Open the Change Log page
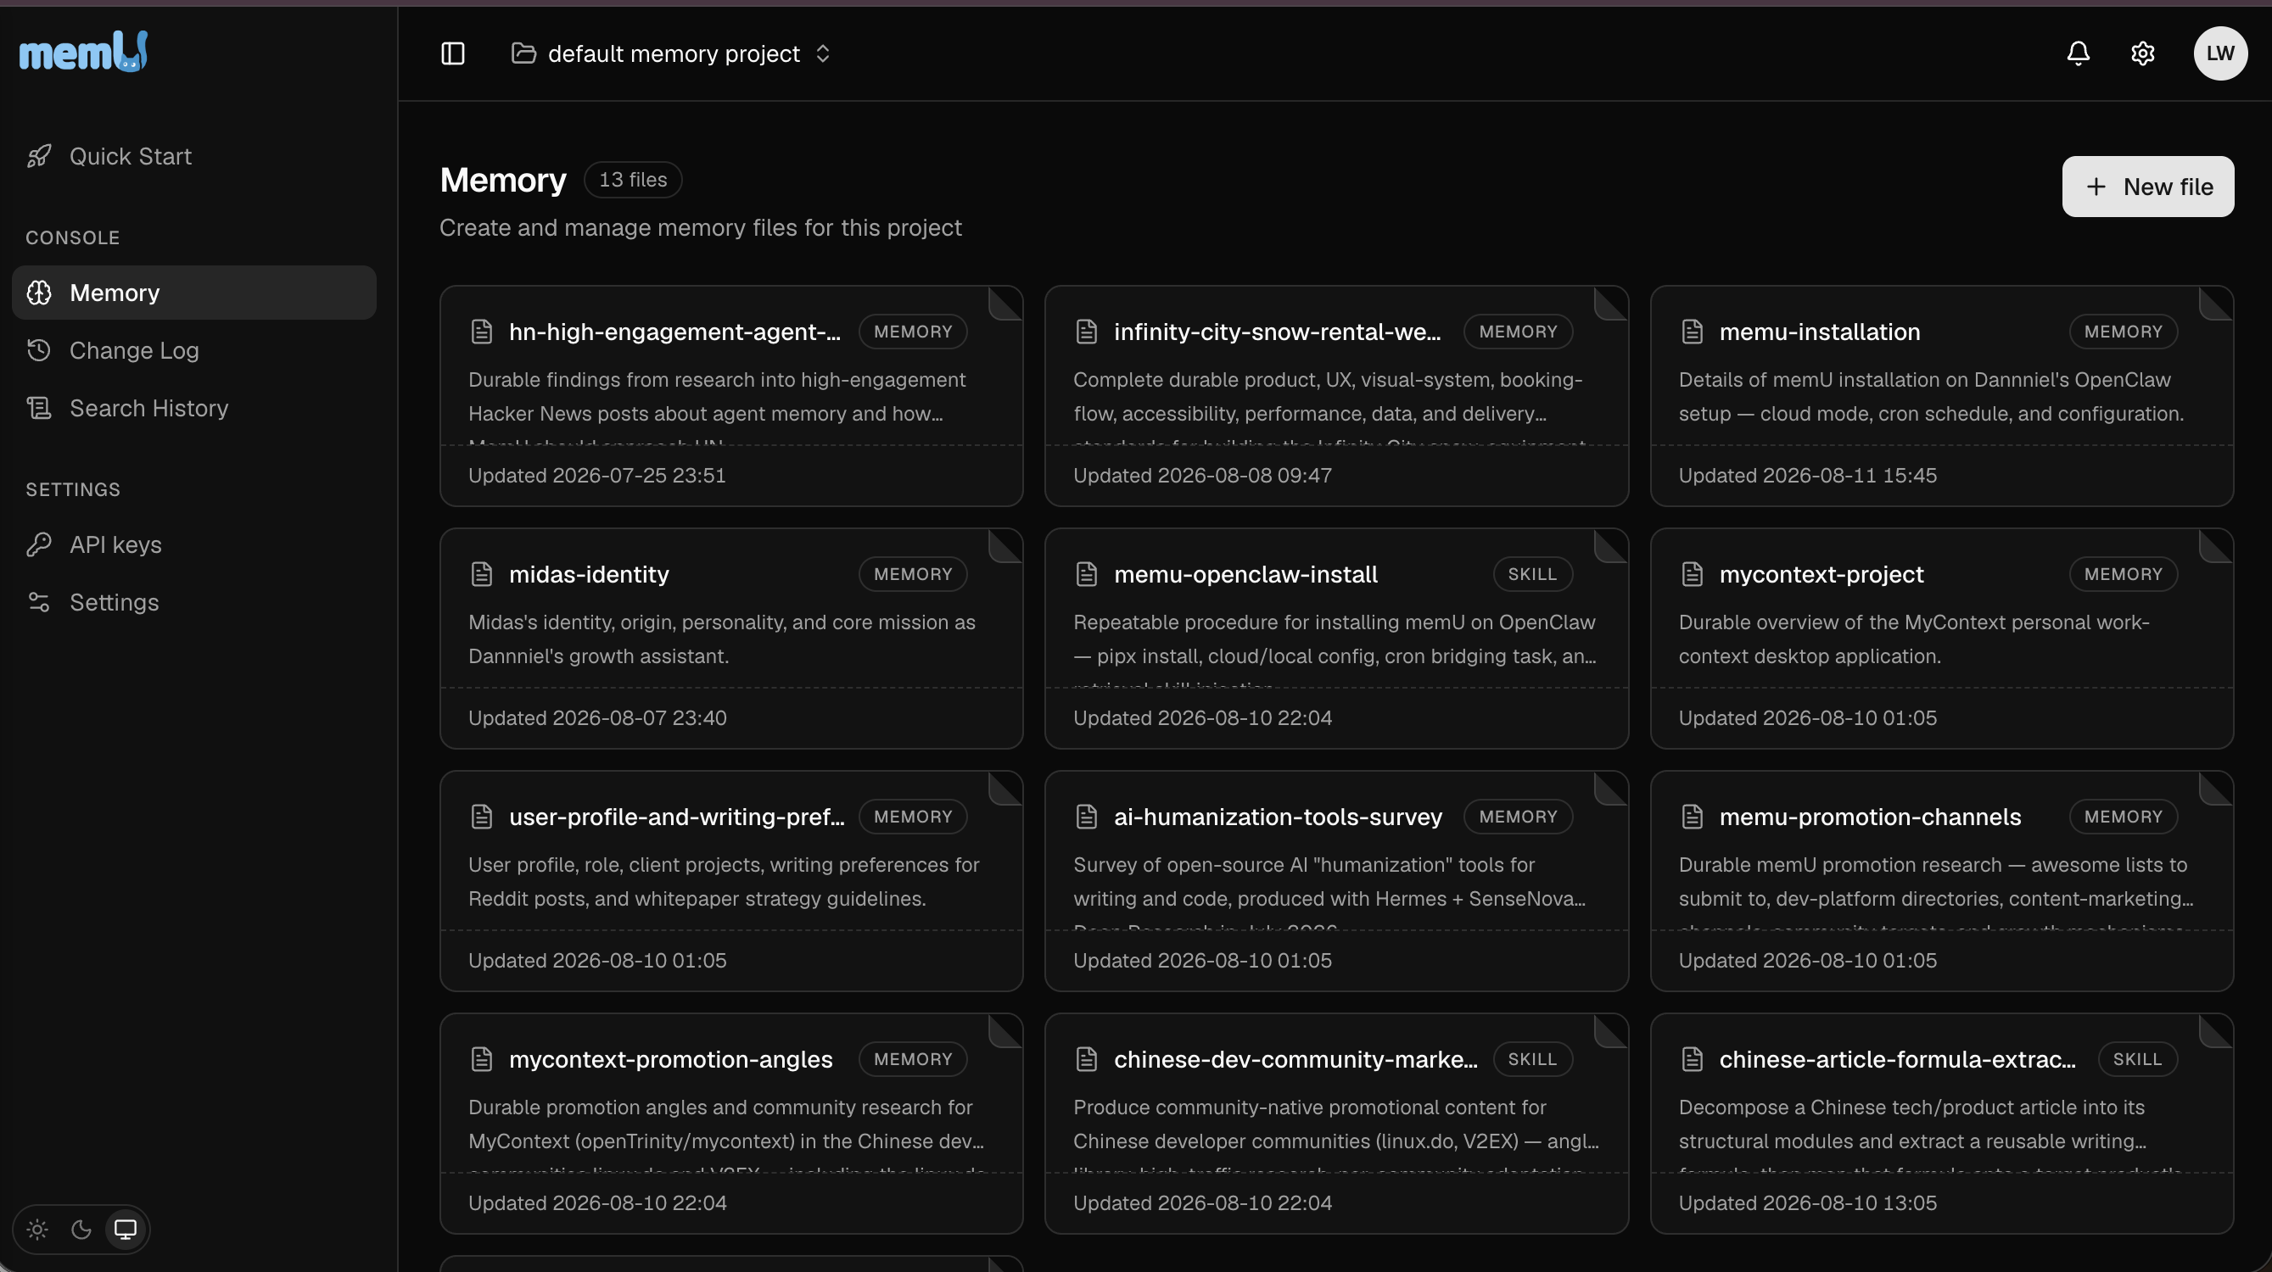 coord(194,350)
